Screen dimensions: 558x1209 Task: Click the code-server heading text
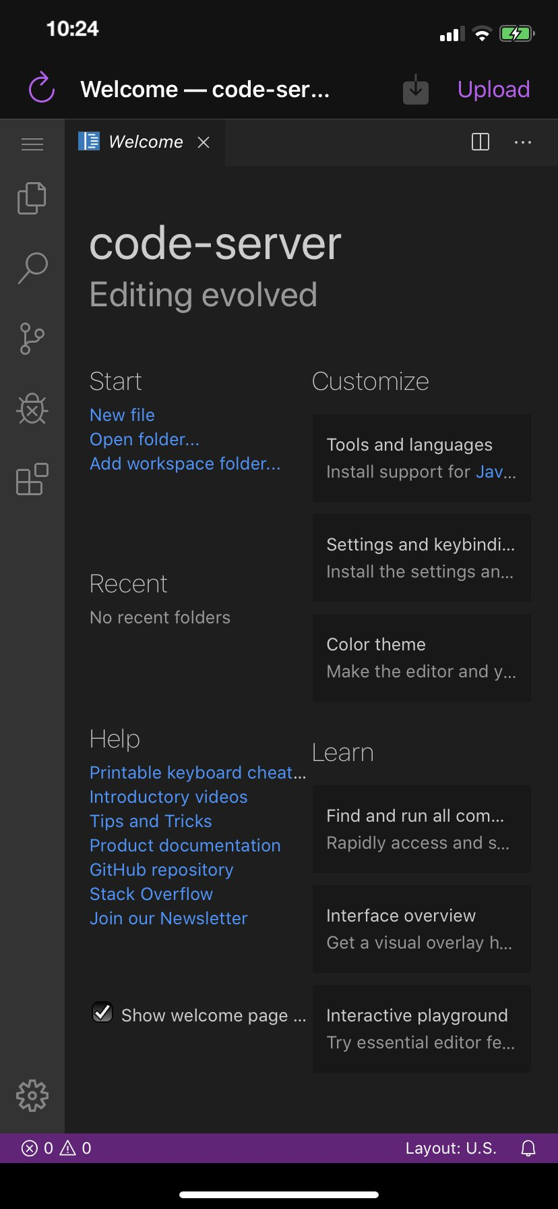click(x=216, y=243)
